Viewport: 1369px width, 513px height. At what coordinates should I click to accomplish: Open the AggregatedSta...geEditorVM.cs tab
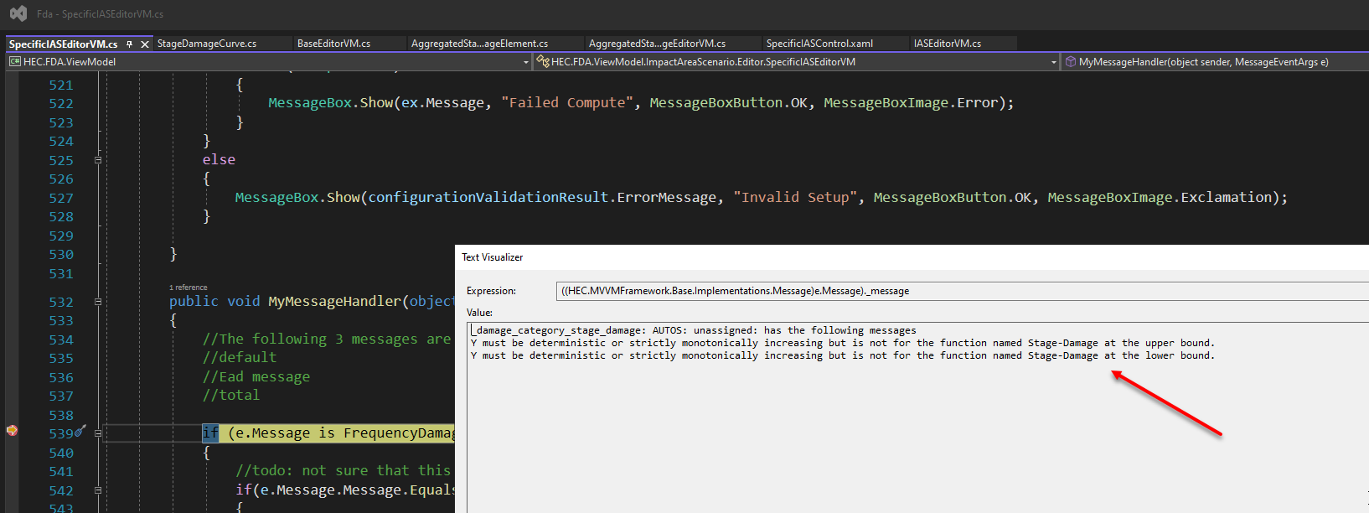pyautogui.click(x=657, y=44)
